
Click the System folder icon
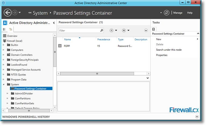pos(9,84)
